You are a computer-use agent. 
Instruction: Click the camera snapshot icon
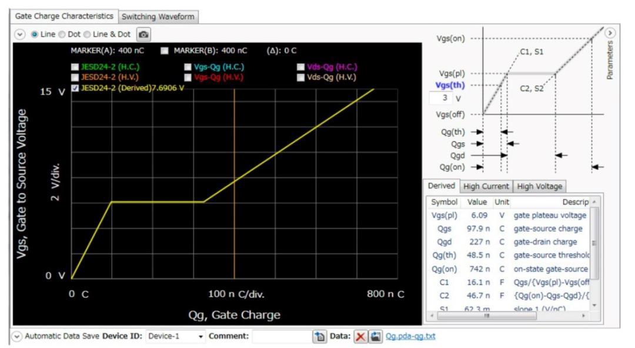coord(143,35)
